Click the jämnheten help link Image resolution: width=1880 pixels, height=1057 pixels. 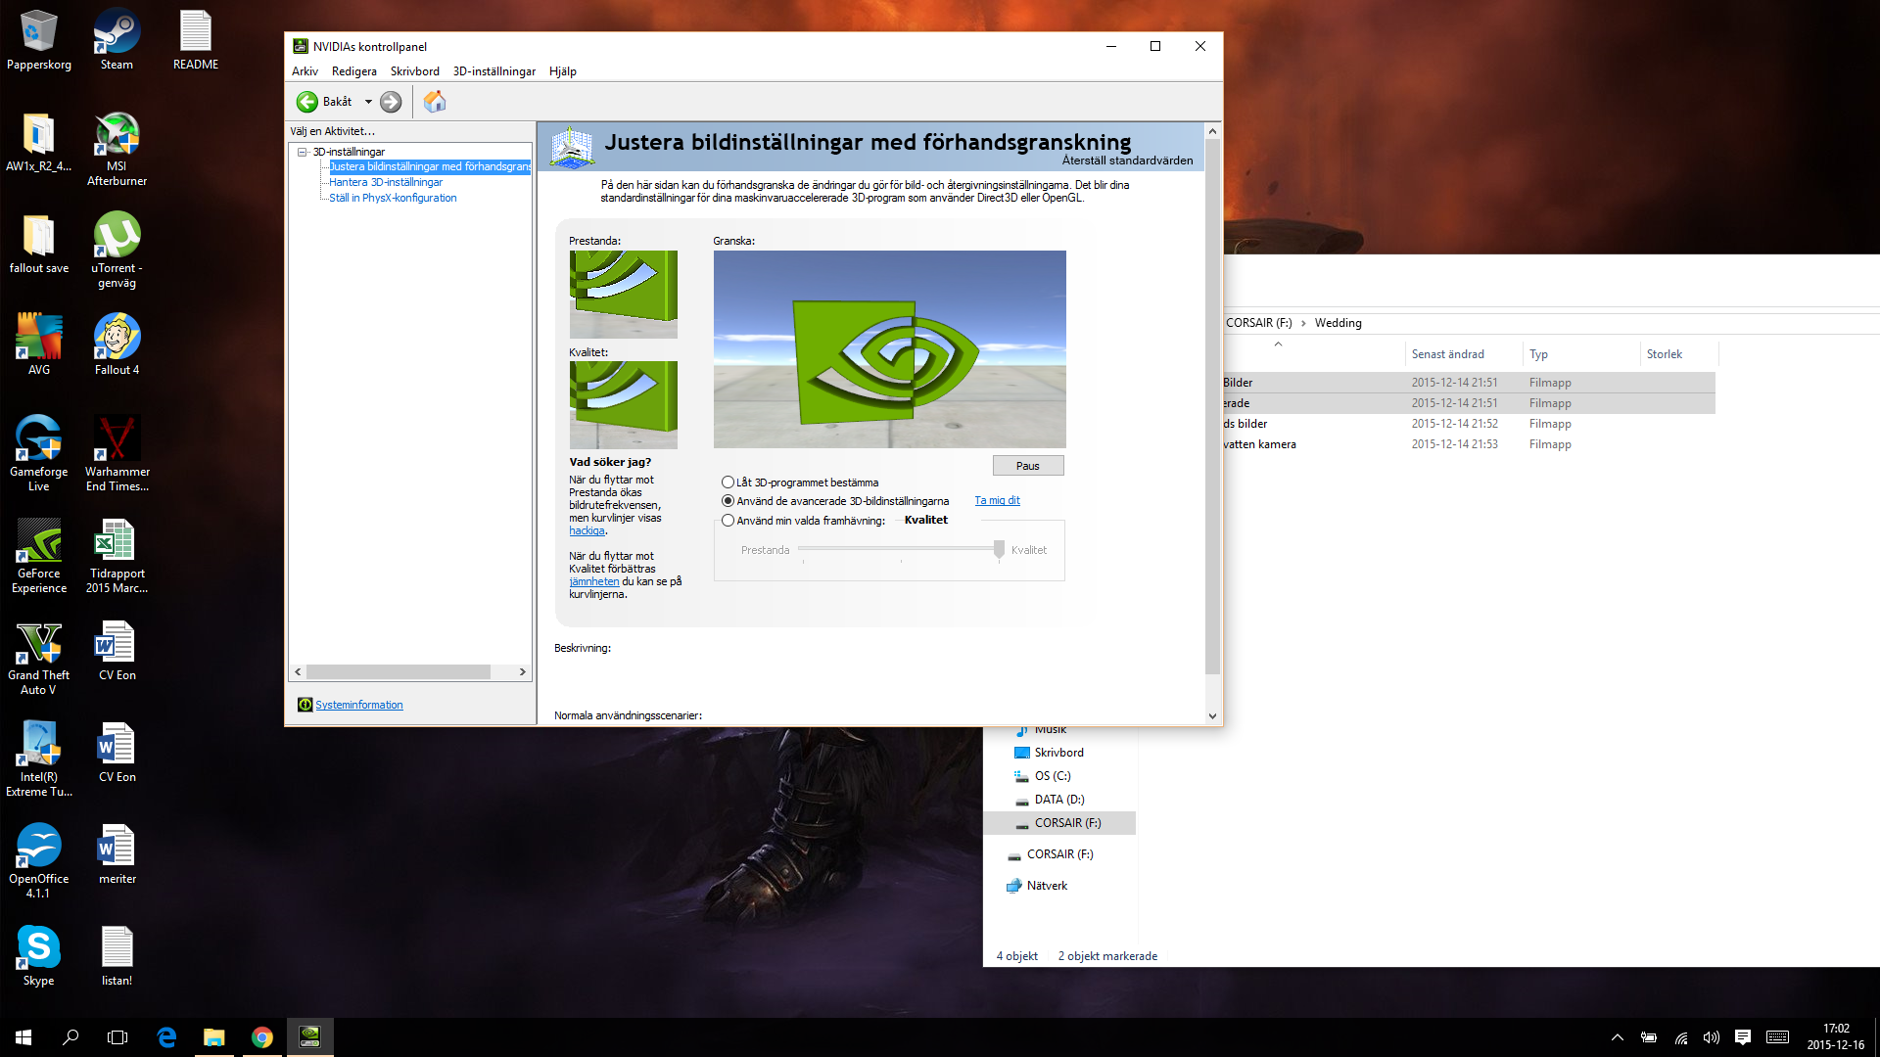pyautogui.click(x=593, y=581)
